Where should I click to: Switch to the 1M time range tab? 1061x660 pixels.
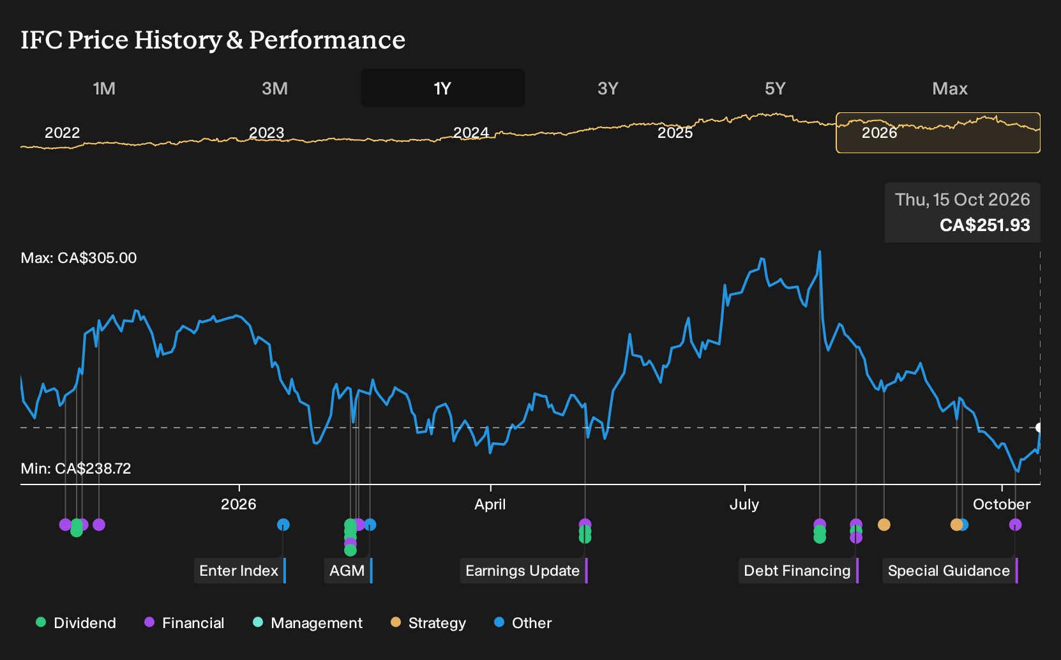click(104, 89)
